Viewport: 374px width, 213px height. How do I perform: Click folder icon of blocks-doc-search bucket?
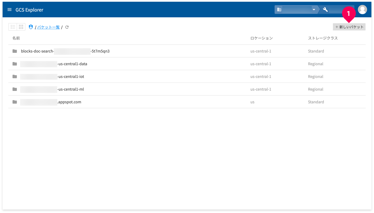15,51
